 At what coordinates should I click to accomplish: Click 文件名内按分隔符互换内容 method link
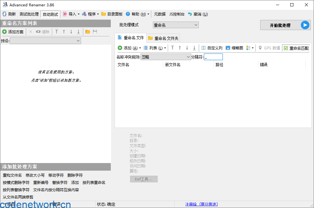[56, 190]
